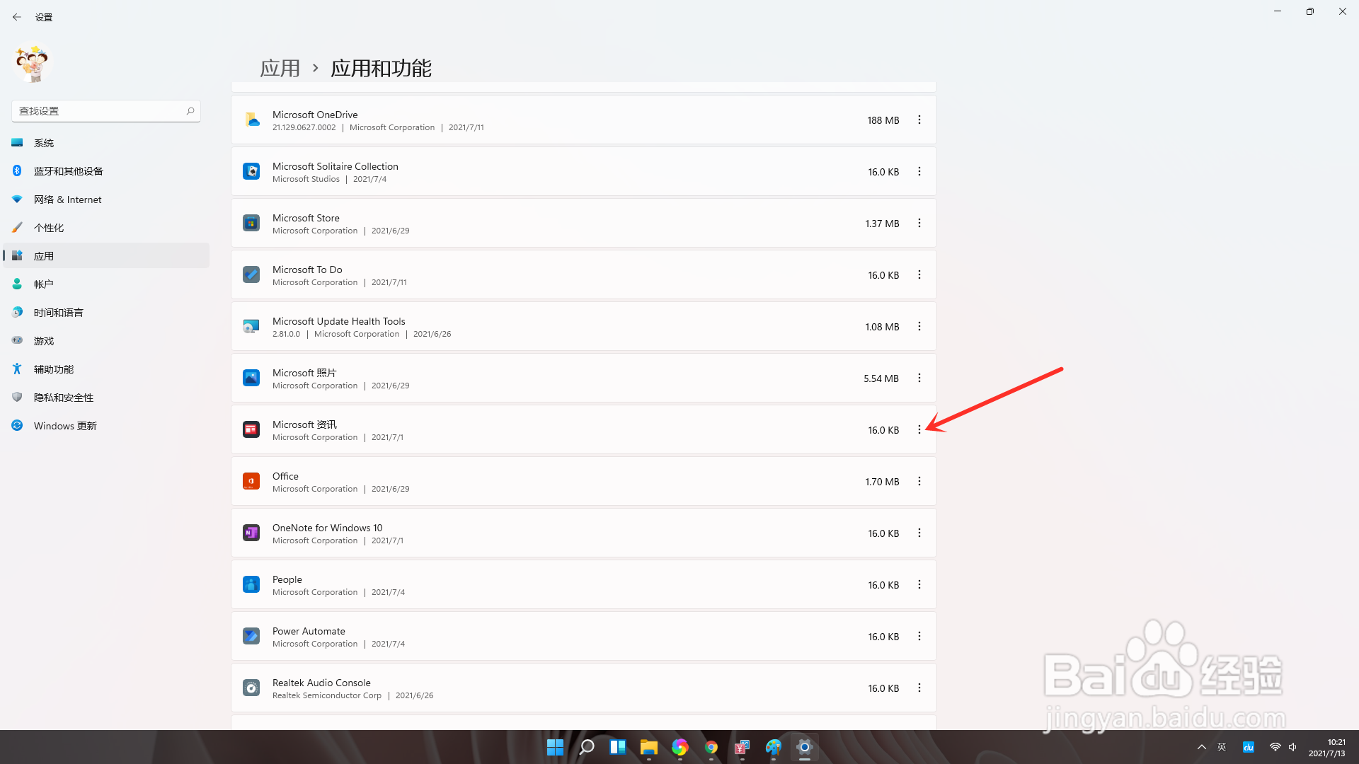1359x764 pixels.
Task: Open more options for OneNote for Windows 10
Action: (x=919, y=533)
